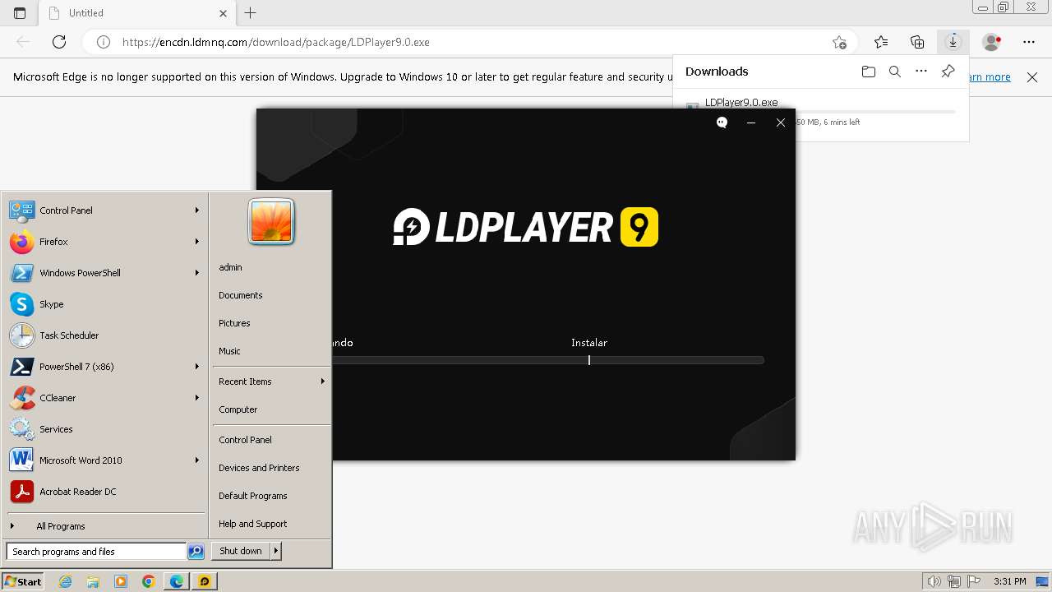Expand Windows PowerShell jump list arrow
This screenshot has width=1052, height=592.
[x=197, y=273]
